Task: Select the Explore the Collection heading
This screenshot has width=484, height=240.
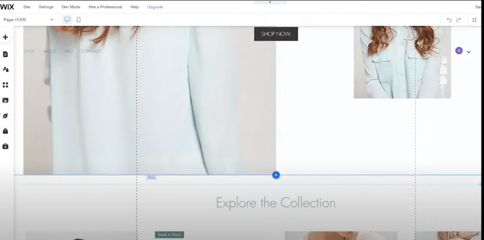Action: click(276, 203)
